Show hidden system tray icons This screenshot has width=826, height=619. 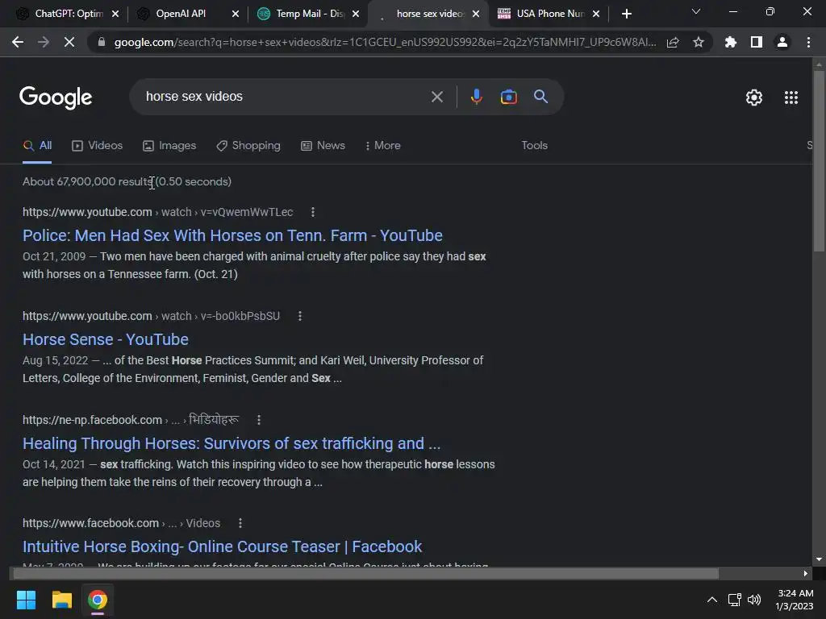click(711, 600)
